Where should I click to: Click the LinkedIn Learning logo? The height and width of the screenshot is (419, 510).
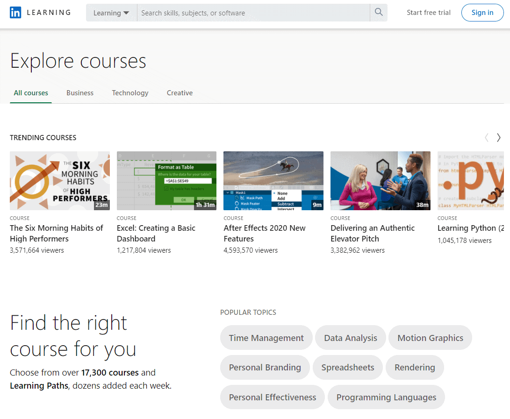40,13
